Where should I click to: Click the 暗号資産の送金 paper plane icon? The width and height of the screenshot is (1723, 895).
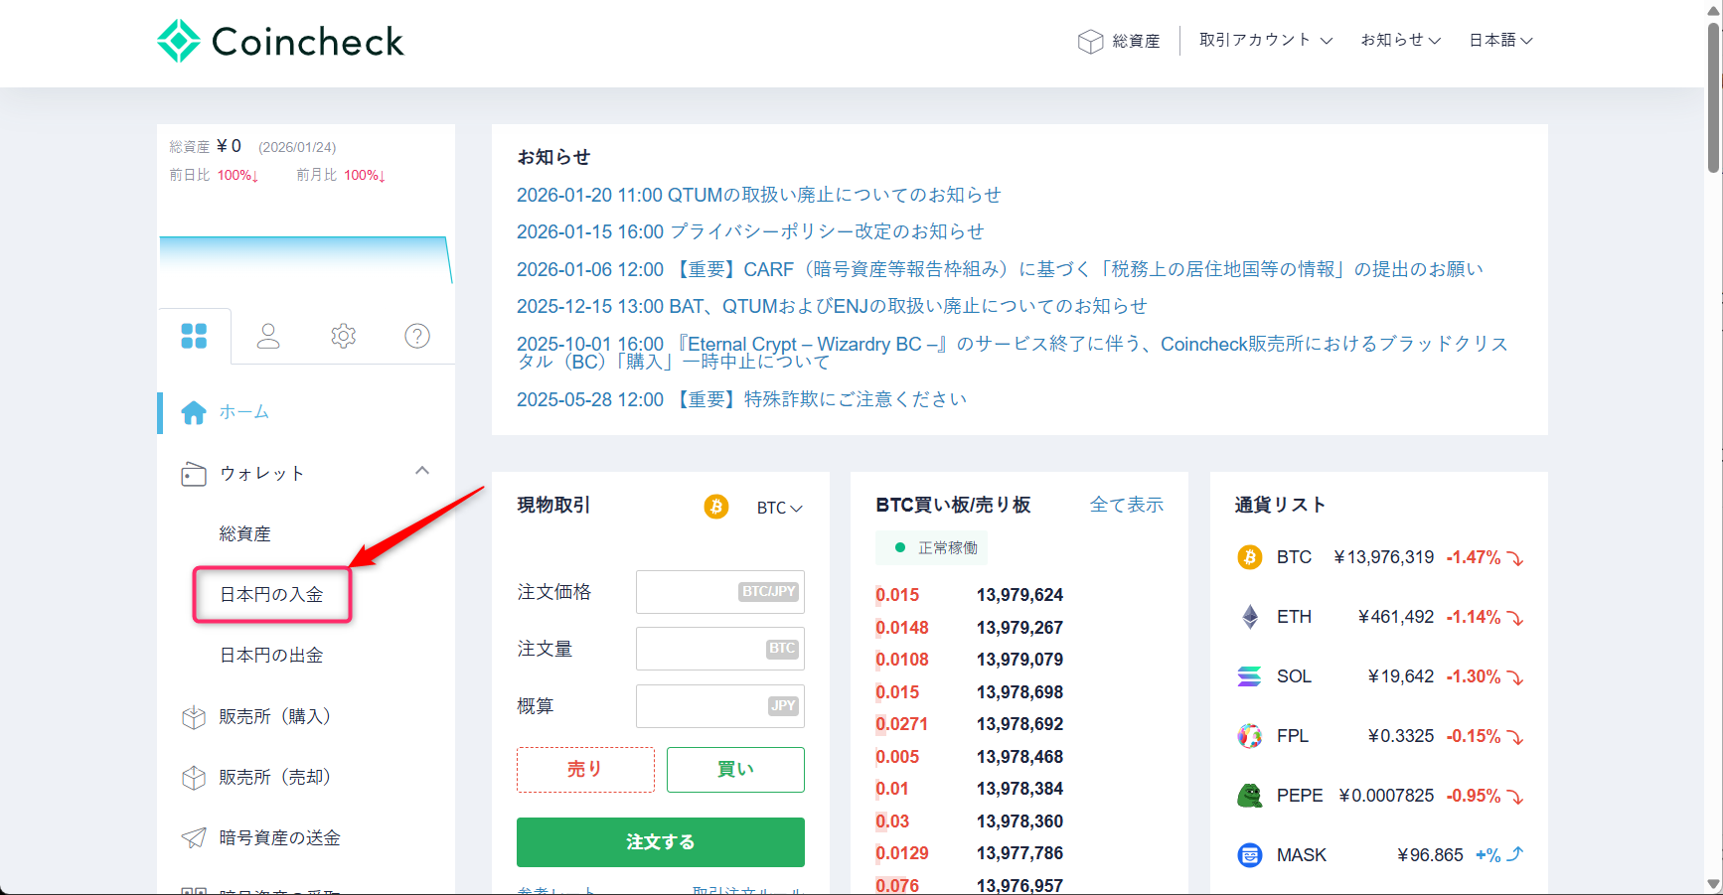pos(194,836)
